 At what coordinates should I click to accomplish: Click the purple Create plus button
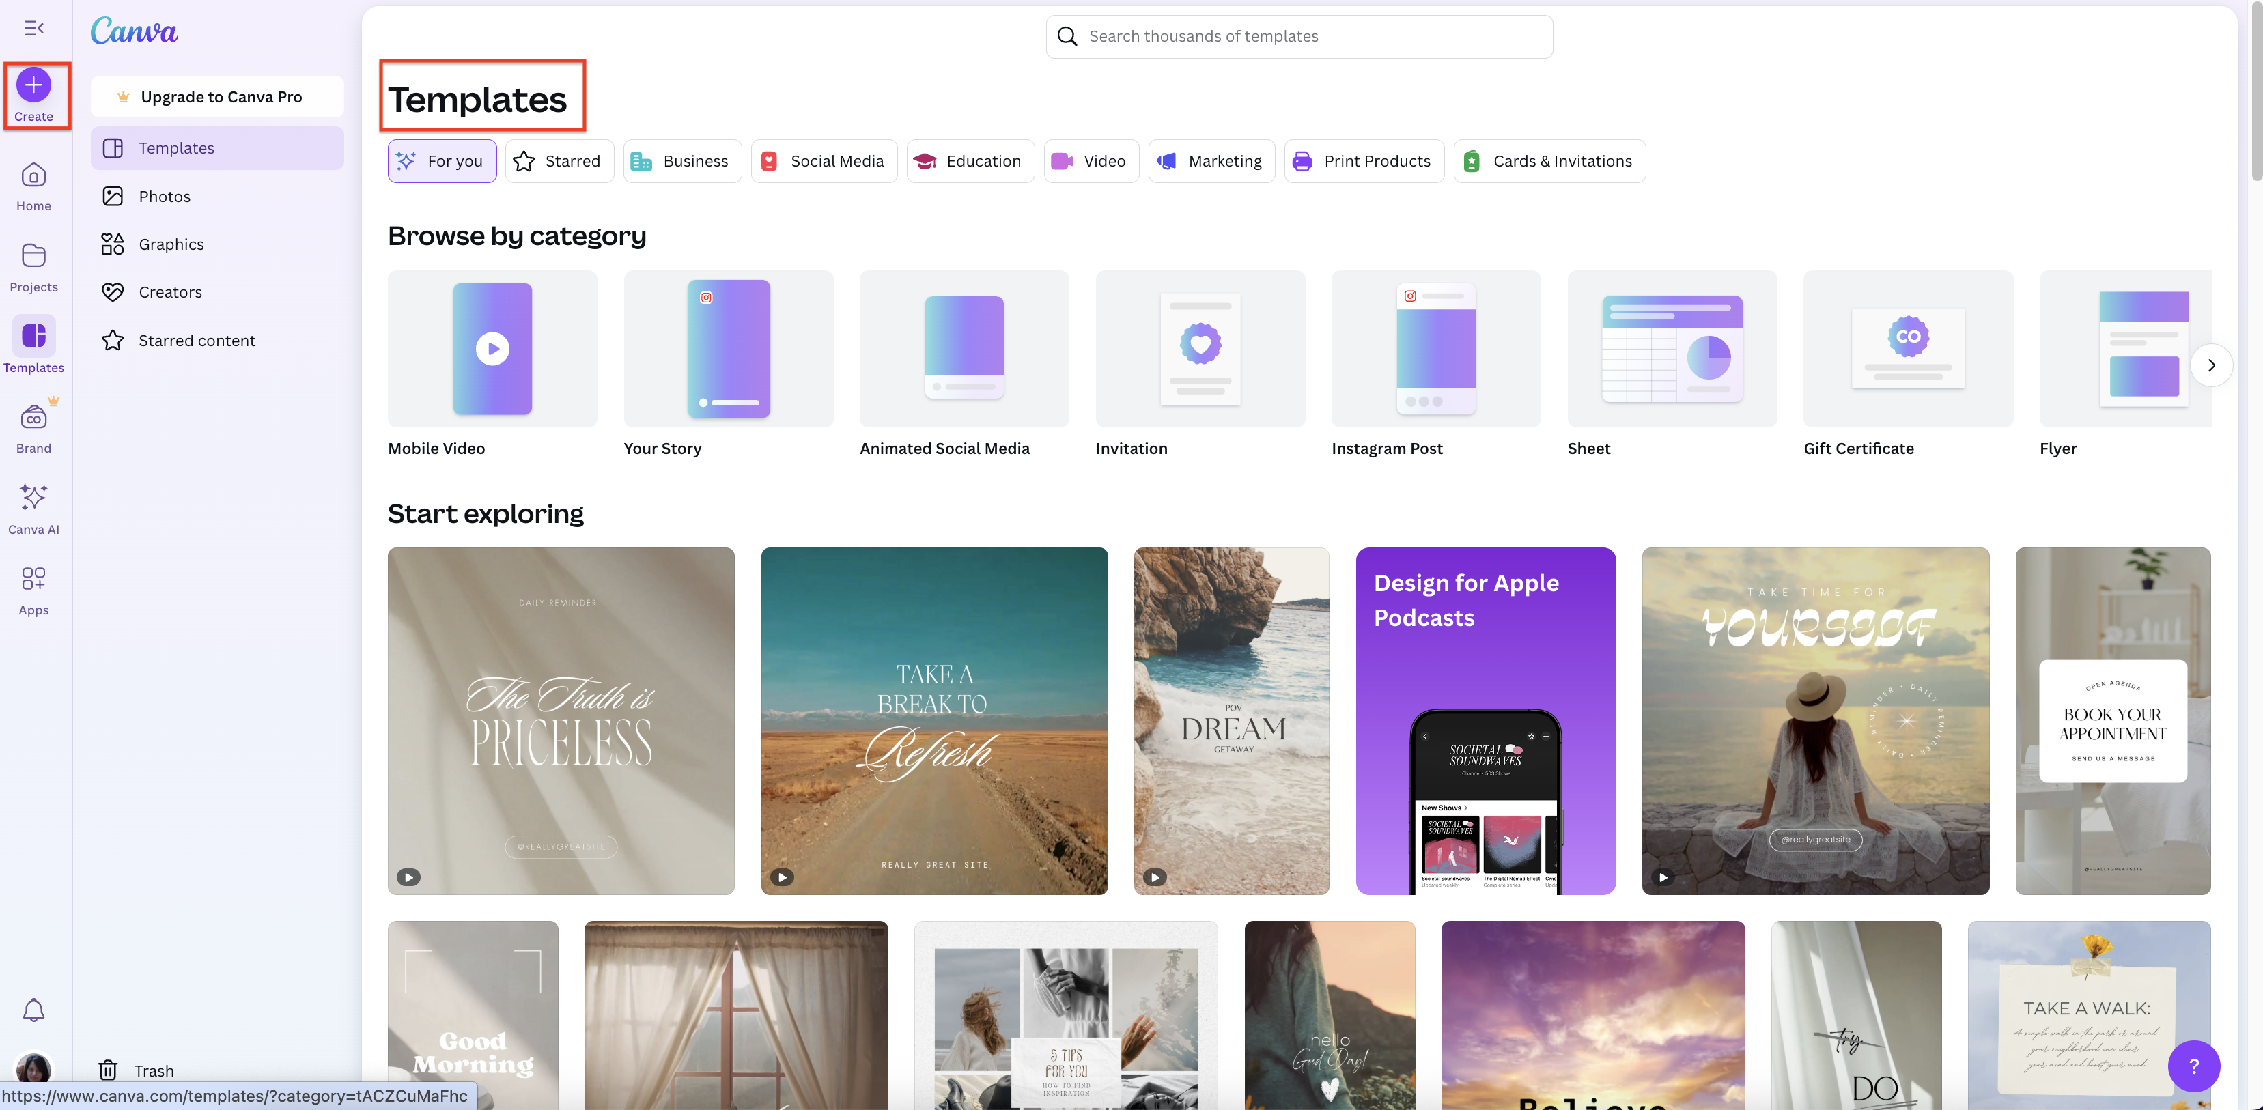33,85
